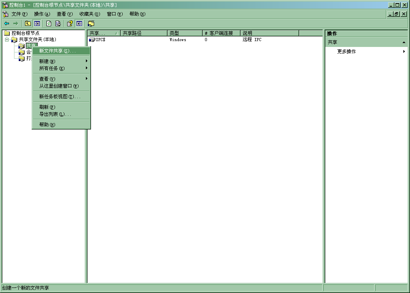Expand the 新建(N) submenu arrow
The image size is (410, 293).
point(87,61)
